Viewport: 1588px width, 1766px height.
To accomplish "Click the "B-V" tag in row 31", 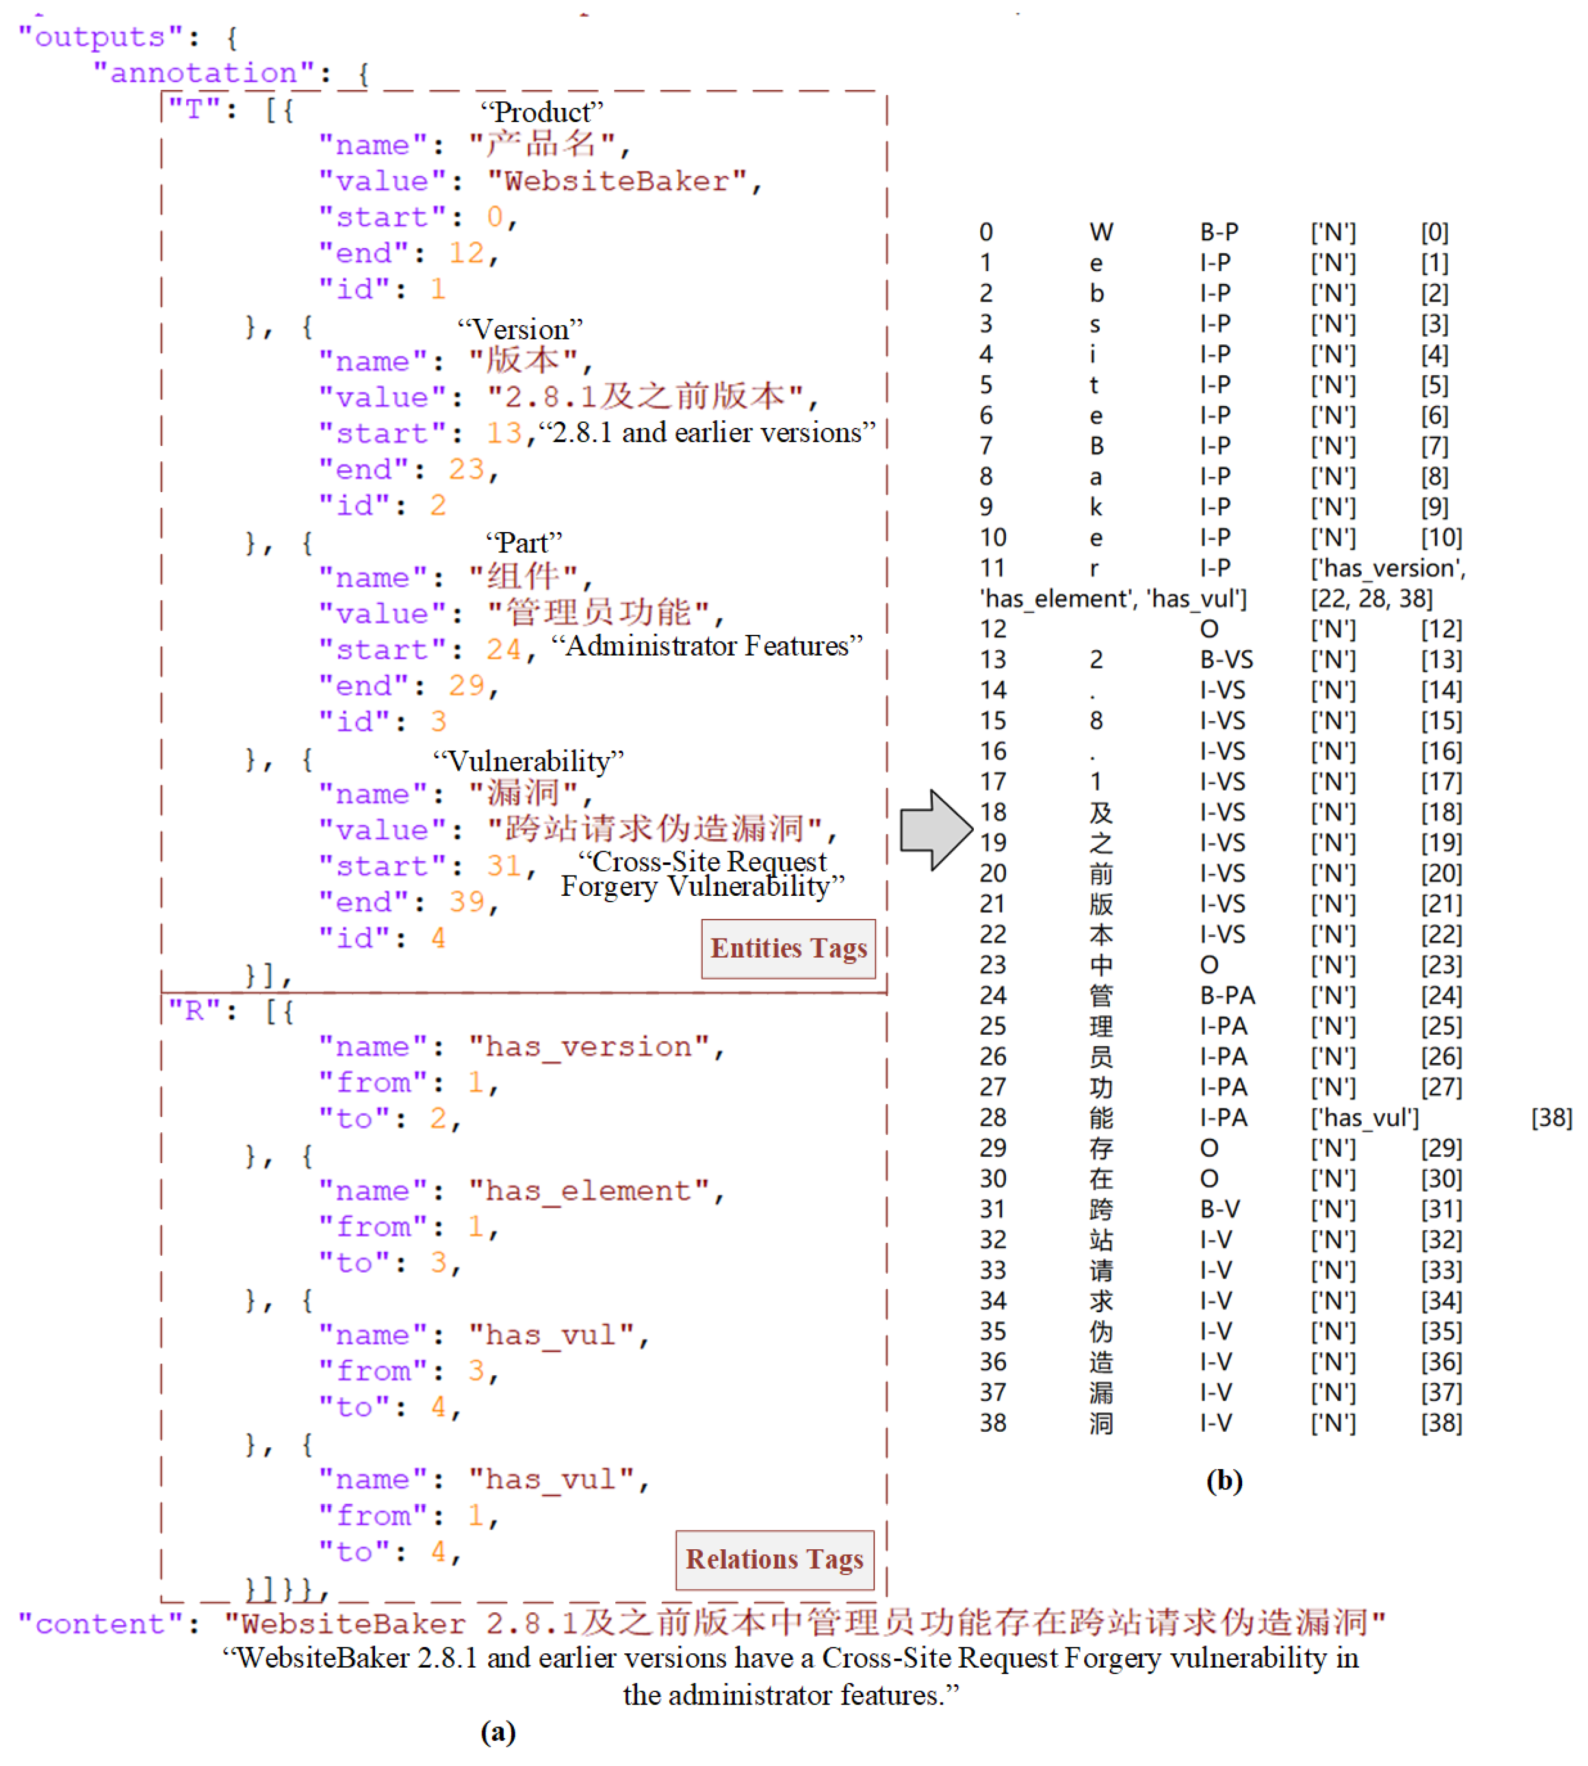I will coord(1219,1209).
